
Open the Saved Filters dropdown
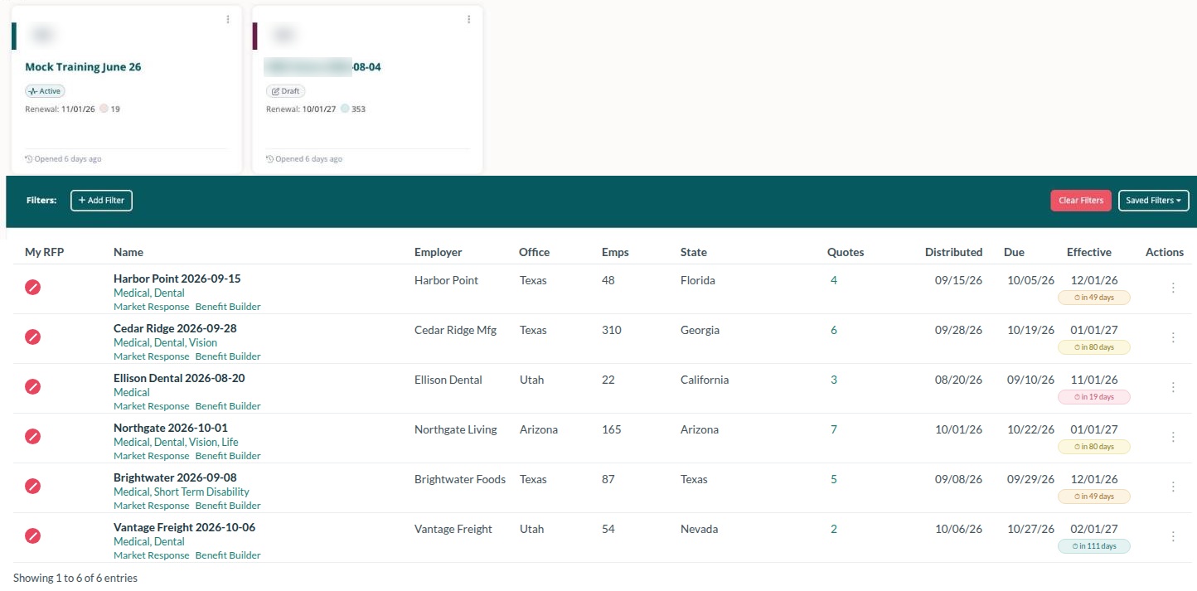click(x=1153, y=201)
